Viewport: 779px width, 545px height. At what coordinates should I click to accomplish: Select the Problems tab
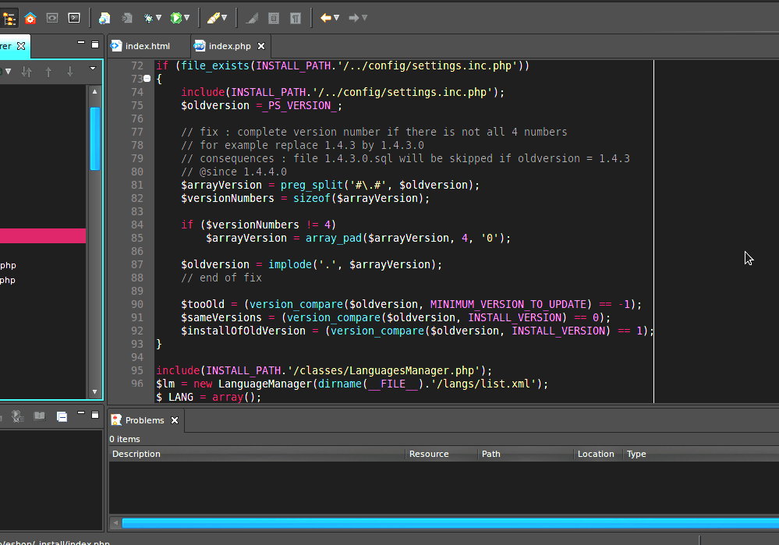pos(145,419)
